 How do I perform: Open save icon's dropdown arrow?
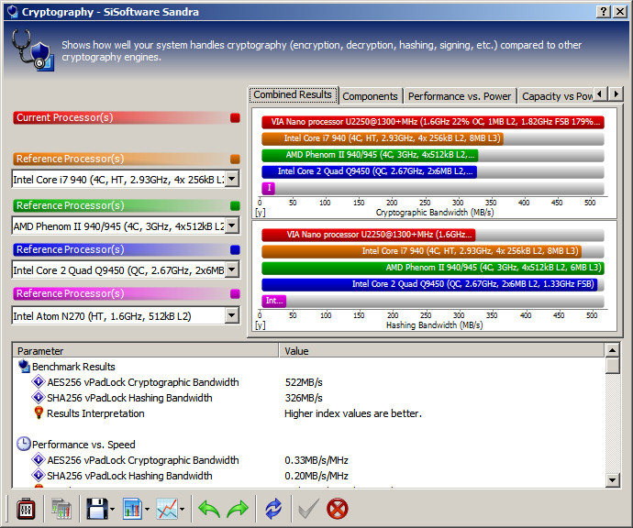coord(112,509)
